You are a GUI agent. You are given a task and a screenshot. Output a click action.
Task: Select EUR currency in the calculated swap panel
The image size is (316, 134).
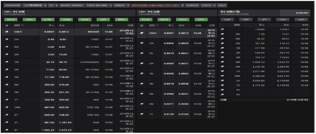(228, 20)
